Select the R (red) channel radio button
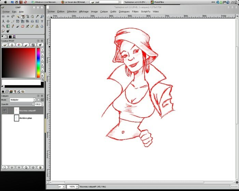This screenshot has height=191, width=239. pyautogui.click(x=42, y=65)
